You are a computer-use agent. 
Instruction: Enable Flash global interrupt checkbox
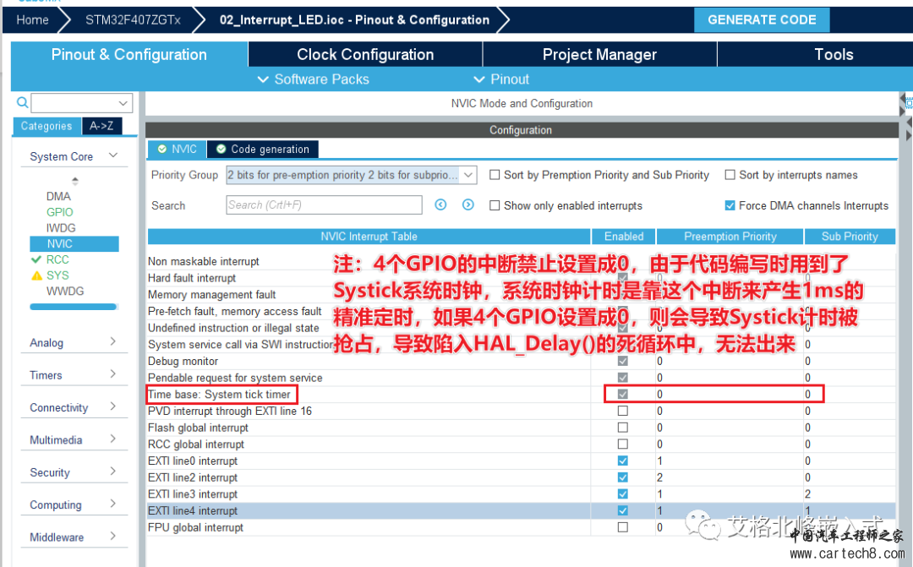click(x=623, y=428)
